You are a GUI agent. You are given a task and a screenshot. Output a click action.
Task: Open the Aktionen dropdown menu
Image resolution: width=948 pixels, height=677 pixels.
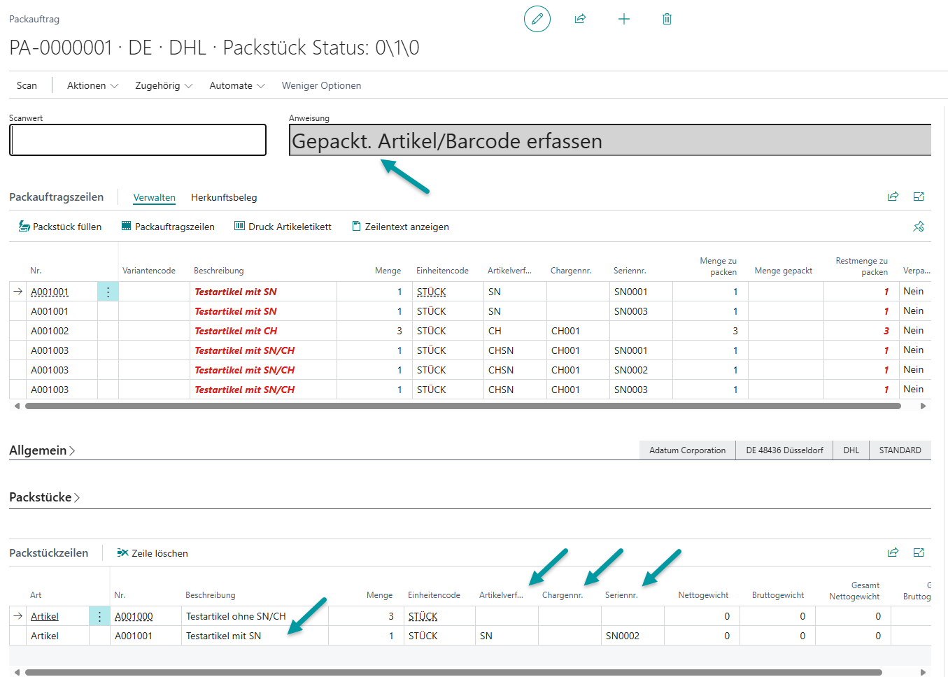click(92, 85)
